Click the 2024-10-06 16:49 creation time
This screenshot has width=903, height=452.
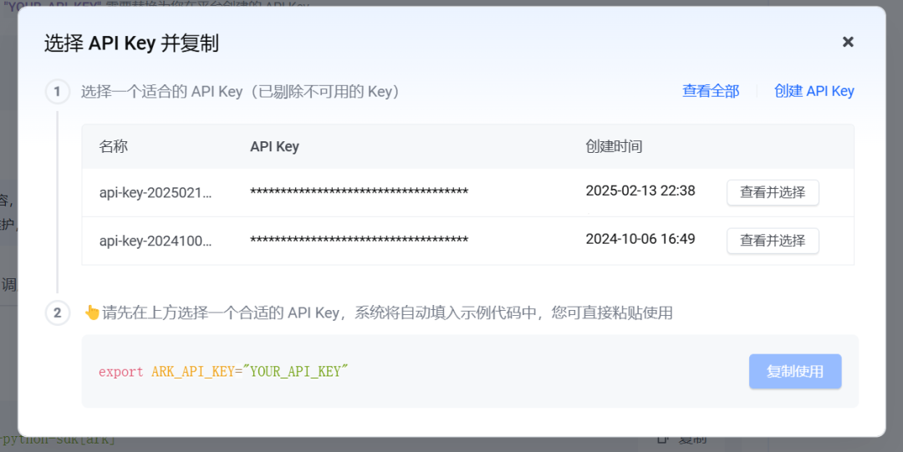pyautogui.click(x=640, y=240)
